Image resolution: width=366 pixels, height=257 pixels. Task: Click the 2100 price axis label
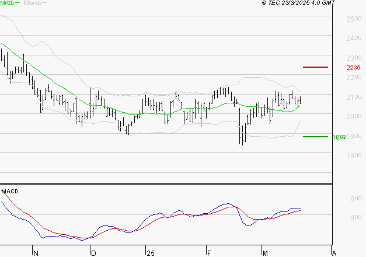(x=354, y=97)
